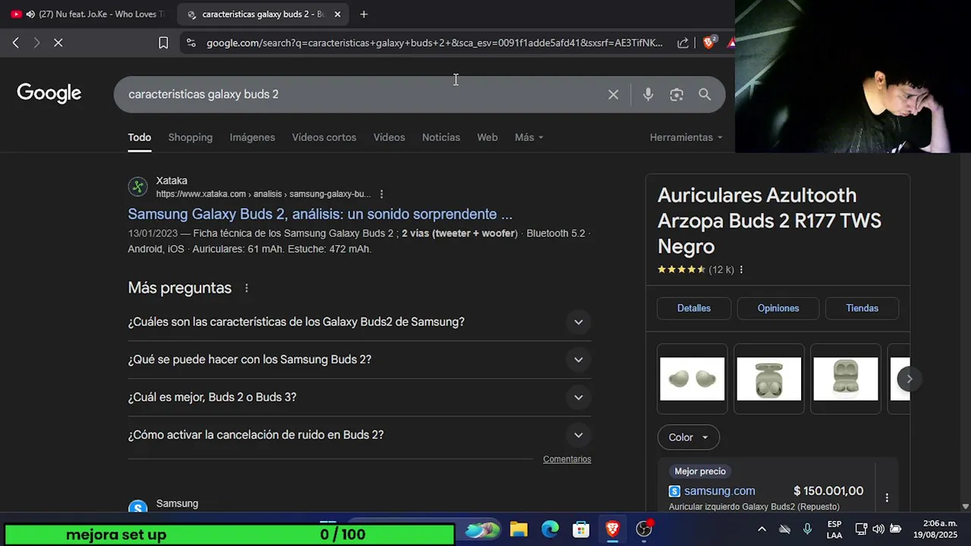The width and height of the screenshot is (971, 546).
Task: Open a new browser tab
Action: point(363,14)
